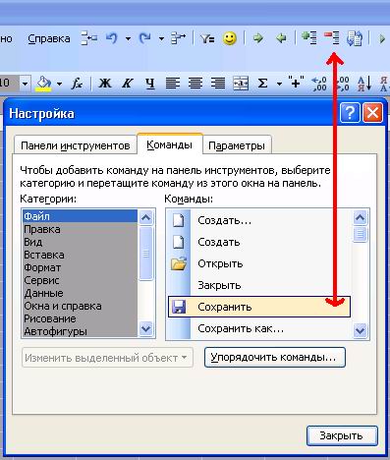The image size is (390, 460).
Task: Open the fill color dropdown arrow
Action: [x=59, y=84]
